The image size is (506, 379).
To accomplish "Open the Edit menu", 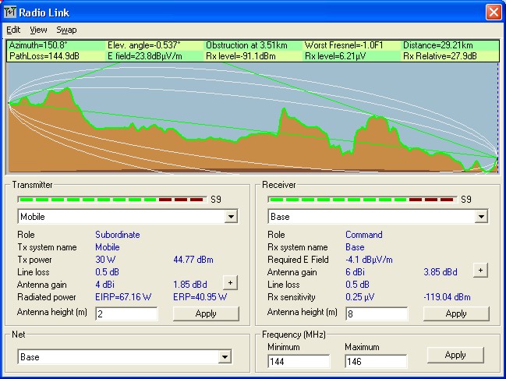I will 13,30.
